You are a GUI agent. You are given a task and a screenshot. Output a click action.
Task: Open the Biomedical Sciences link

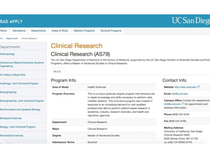pos(12,136)
